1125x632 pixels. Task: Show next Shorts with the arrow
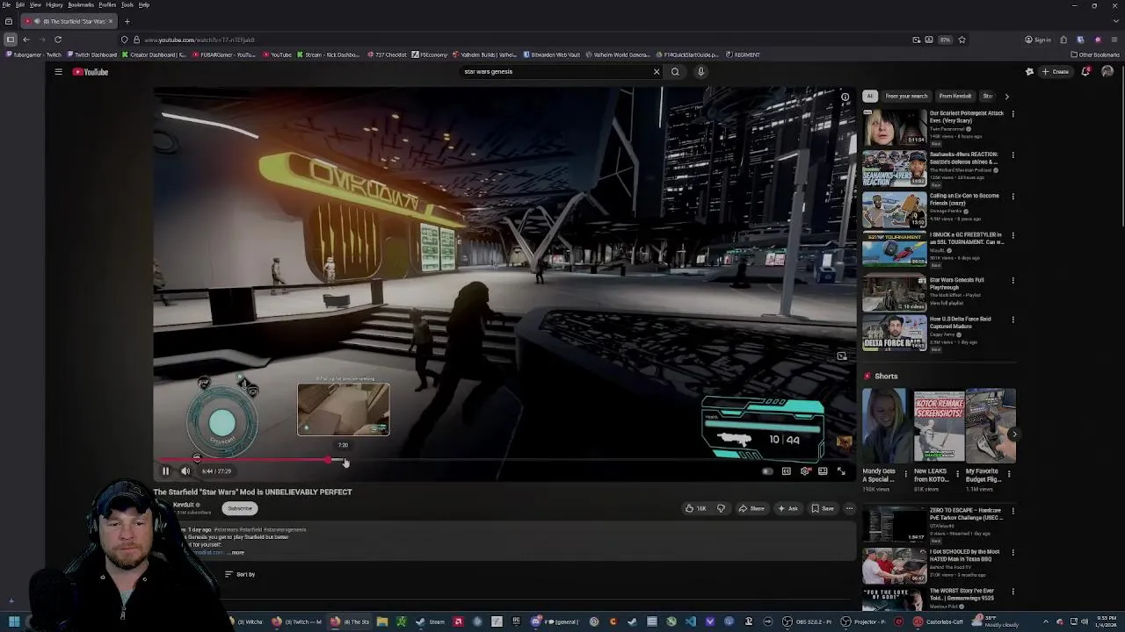1013,434
